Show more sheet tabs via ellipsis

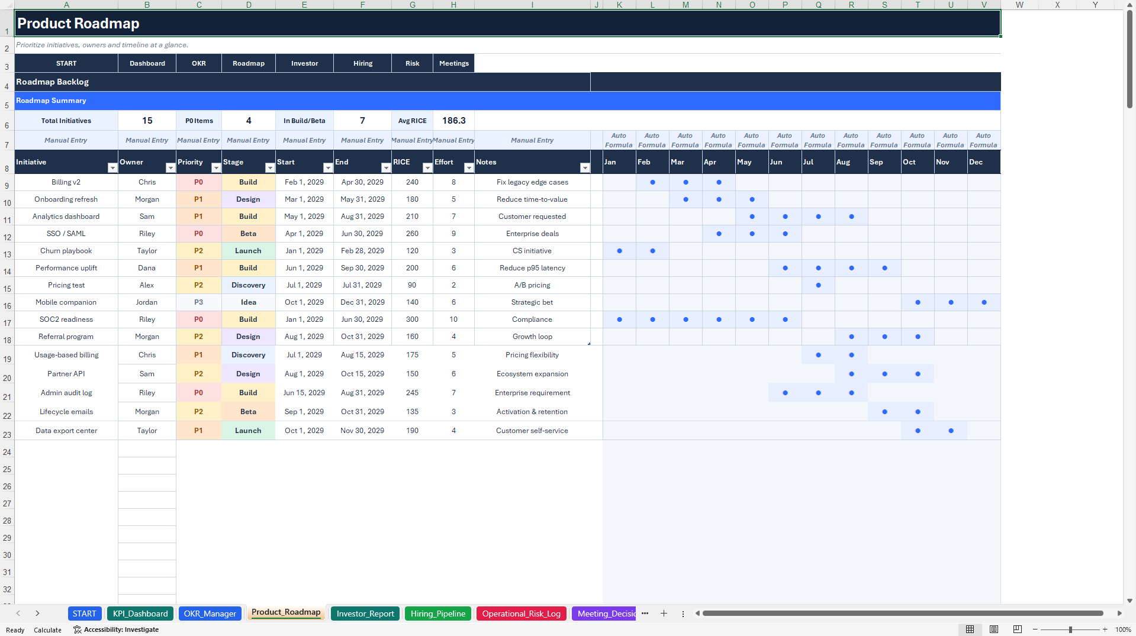[x=645, y=614]
